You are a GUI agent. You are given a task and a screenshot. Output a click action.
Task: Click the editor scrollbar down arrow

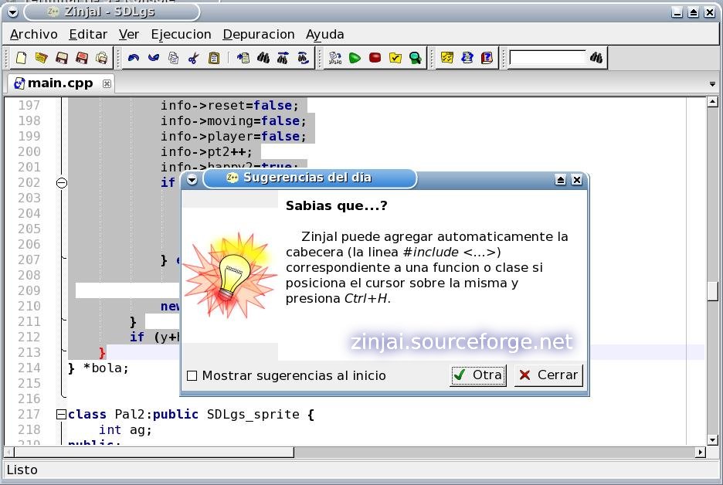713,440
